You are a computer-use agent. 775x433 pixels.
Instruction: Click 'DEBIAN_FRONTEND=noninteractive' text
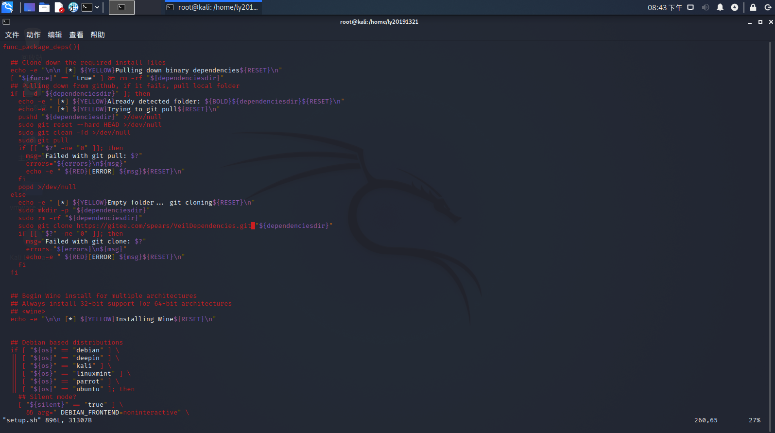(x=119, y=413)
